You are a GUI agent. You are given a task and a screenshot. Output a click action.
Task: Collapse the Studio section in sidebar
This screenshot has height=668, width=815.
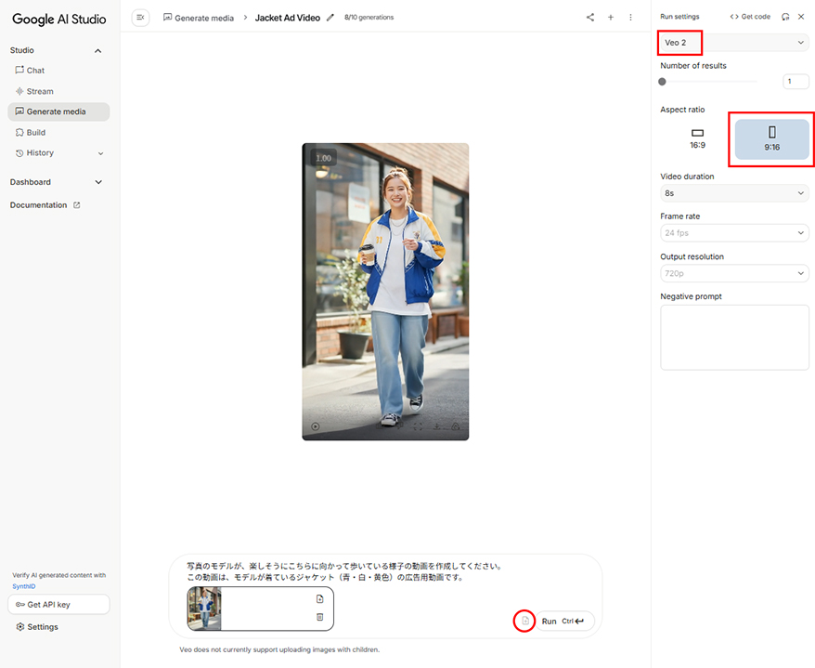point(98,51)
